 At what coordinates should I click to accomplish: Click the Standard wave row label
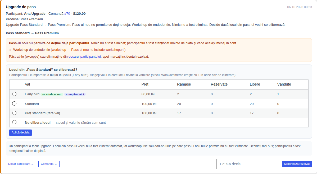32,104
